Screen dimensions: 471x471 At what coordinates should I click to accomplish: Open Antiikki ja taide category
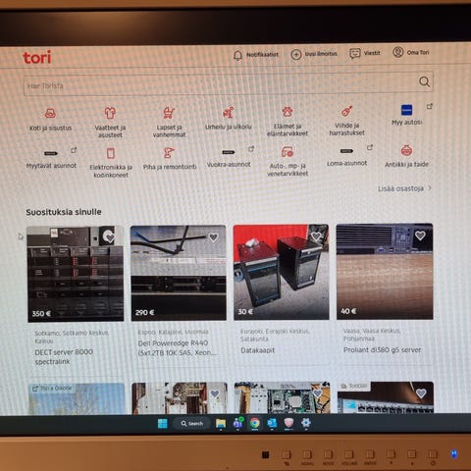pyautogui.click(x=406, y=156)
